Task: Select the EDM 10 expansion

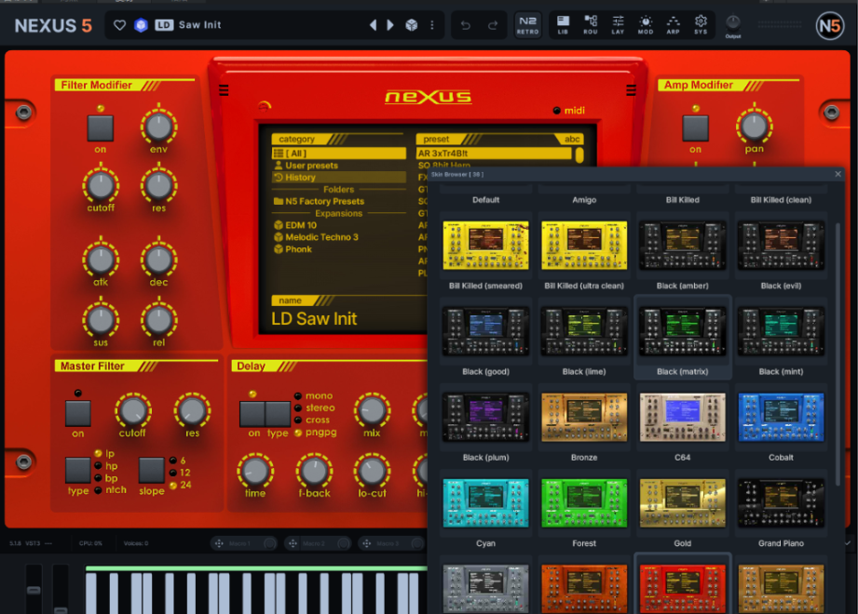Action: [x=300, y=225]
